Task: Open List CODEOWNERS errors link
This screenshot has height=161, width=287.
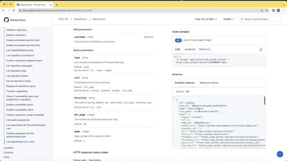Action: click(x=20, y=50)
